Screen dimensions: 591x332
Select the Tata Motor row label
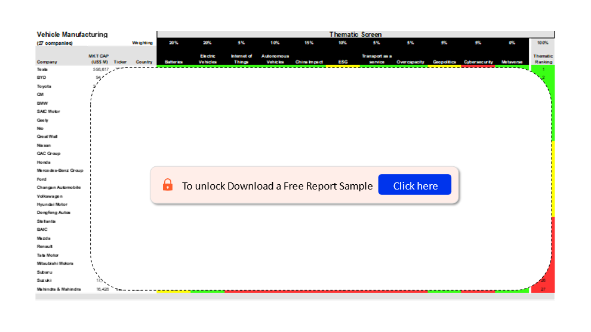(48, 255)
